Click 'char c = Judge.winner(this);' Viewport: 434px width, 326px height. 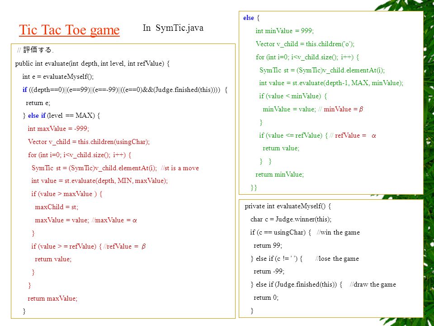[291, 219]
